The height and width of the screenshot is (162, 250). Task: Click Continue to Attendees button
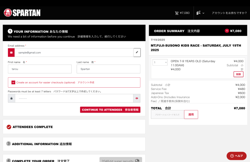(x=110, y=110)
